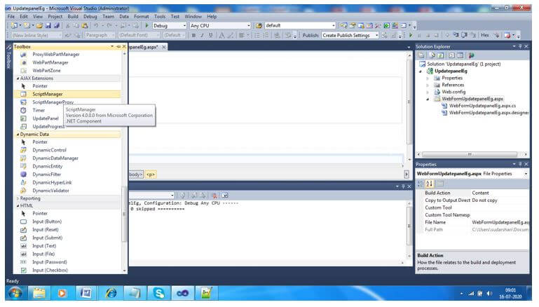539x307 pixels.
Task: Open the File menu
Action: tap(11, 16)
